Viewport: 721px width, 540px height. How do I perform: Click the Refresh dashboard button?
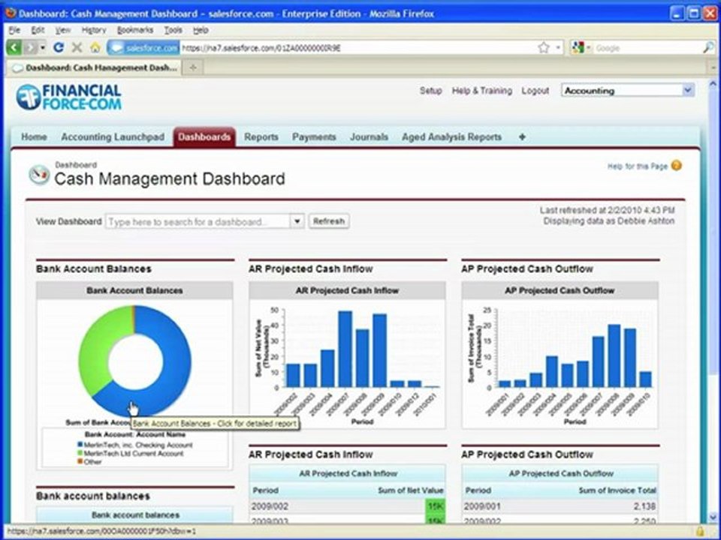[329, 221]
